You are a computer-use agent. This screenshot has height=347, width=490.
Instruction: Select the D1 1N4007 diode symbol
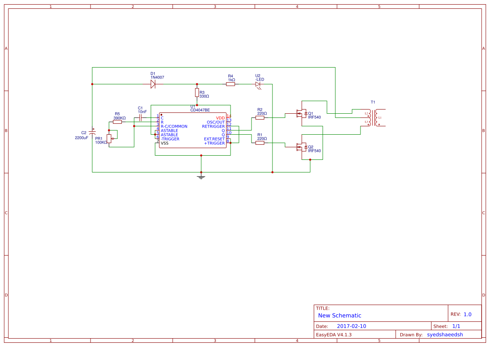click(153, 84)
